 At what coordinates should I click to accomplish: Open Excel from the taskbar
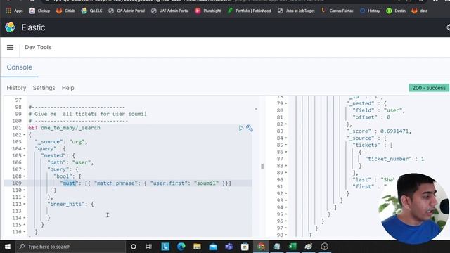coord(292,247)
